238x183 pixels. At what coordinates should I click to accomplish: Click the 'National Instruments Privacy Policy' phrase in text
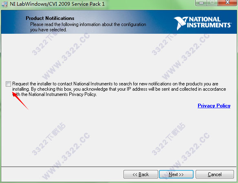[x=62, y=94]
